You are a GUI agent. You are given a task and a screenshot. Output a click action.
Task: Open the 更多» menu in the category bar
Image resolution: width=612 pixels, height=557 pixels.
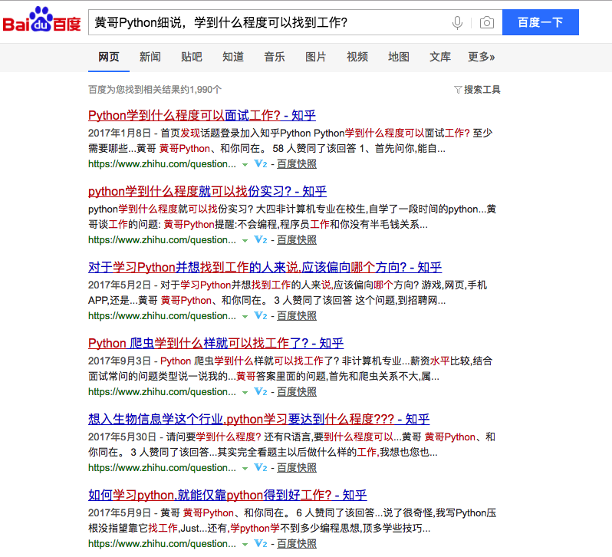[482, 57]
